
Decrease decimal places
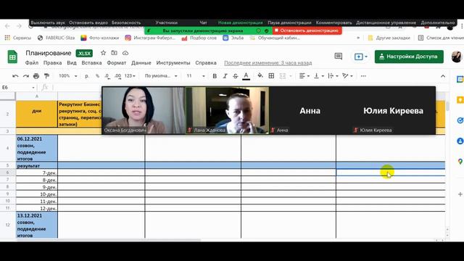pyautogui.click(x=107, y=76)
